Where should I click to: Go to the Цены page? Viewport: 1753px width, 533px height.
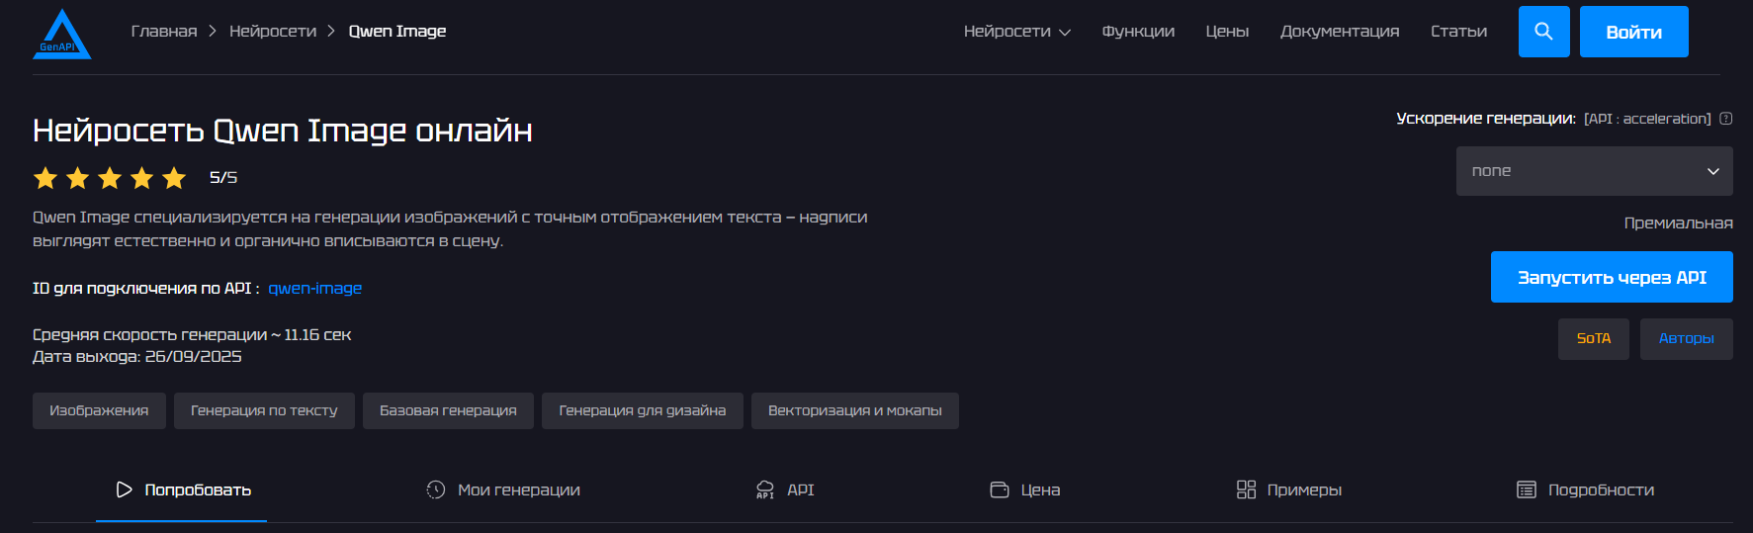point(1227,32)
